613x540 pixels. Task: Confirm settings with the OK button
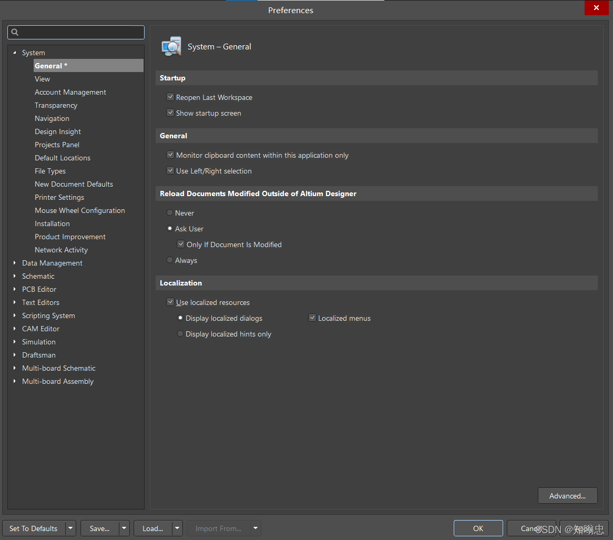[478, 528]
